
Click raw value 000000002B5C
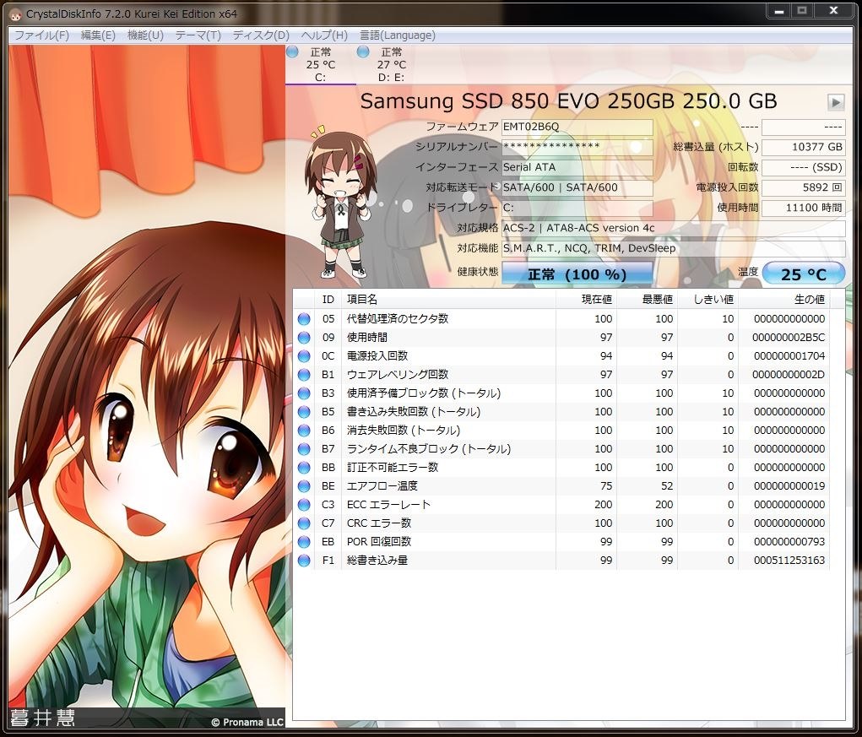click(789, 338)
